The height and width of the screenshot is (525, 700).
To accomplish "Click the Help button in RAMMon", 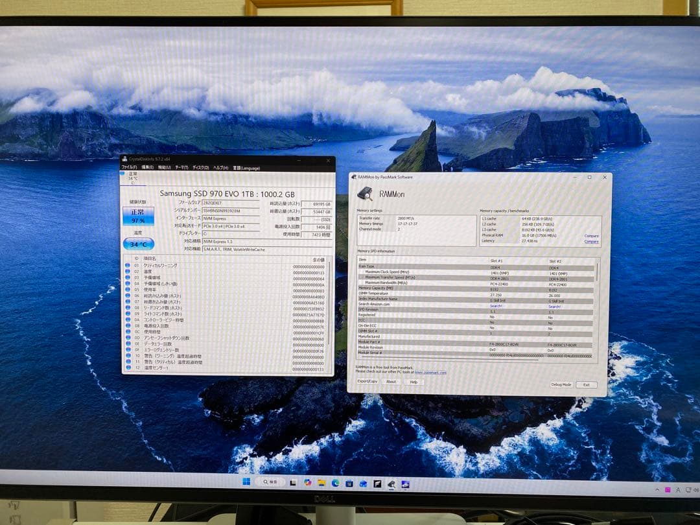I will tap(414, 382).
